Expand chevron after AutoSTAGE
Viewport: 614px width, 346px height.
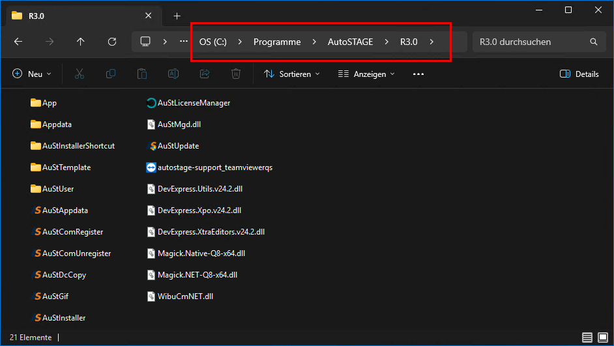[387, 42]
